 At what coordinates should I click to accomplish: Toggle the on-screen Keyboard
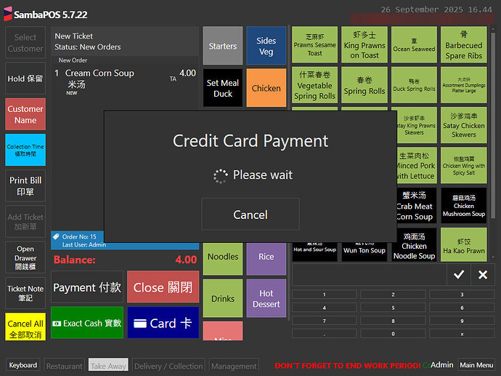[23, 365]
